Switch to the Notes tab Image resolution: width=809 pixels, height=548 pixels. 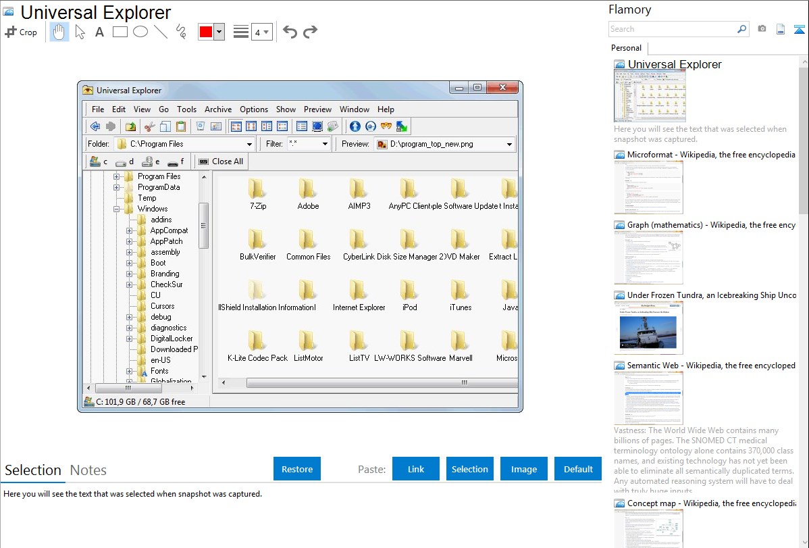[x=88, y=470]
